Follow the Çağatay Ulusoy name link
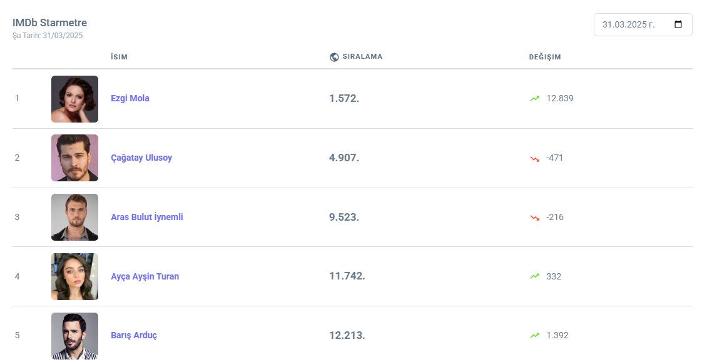Viewport: 702px width, 362px height. pyautogui.click(x=141, y=158)
